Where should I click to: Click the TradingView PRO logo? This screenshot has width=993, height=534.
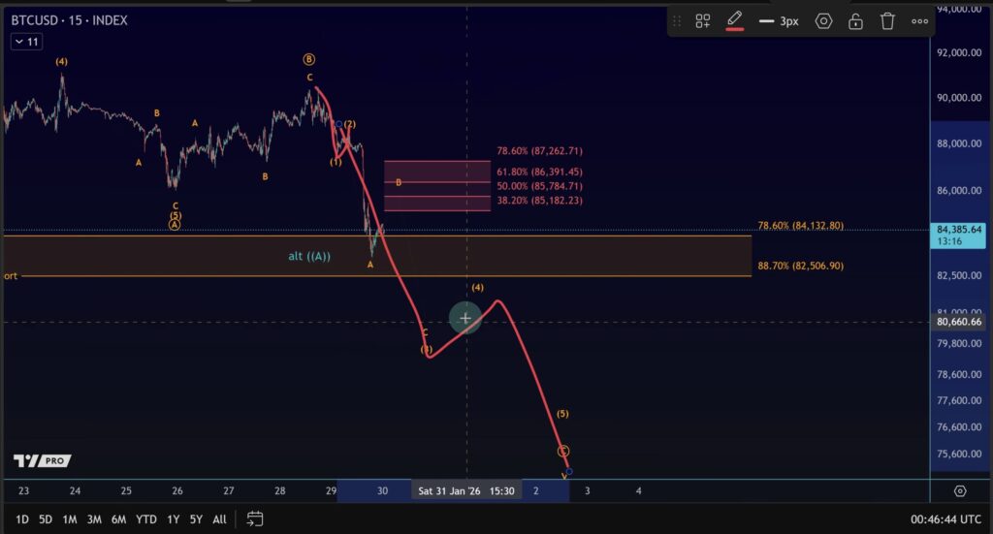point(42,461)
